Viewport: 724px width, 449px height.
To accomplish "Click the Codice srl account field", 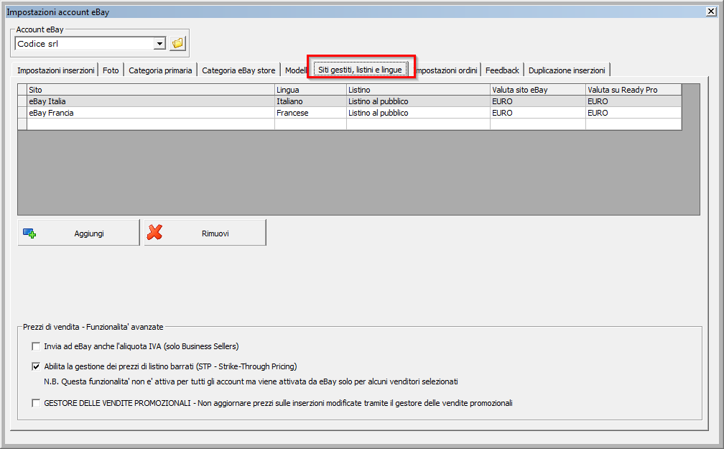I will [x=85, y=43].
